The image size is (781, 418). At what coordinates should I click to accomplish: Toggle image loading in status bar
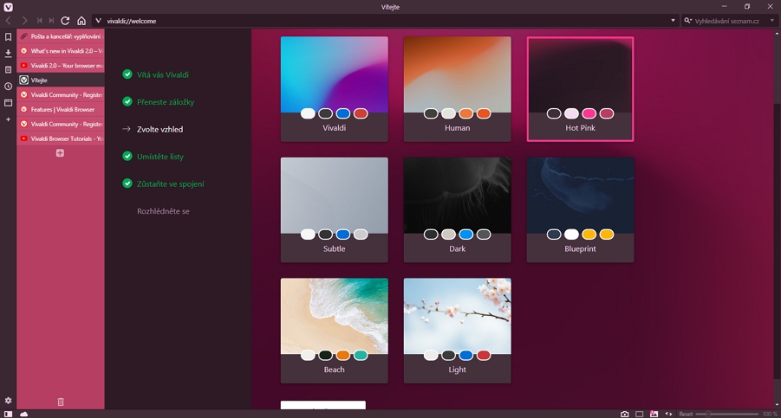(x=654, y=414)
